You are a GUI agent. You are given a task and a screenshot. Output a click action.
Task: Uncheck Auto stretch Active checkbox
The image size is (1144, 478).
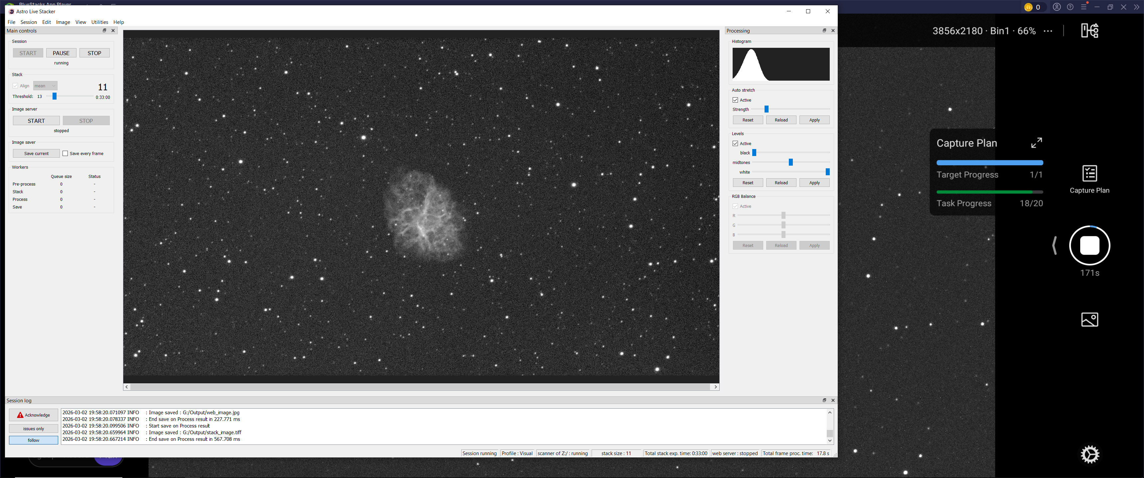point(735,100)
